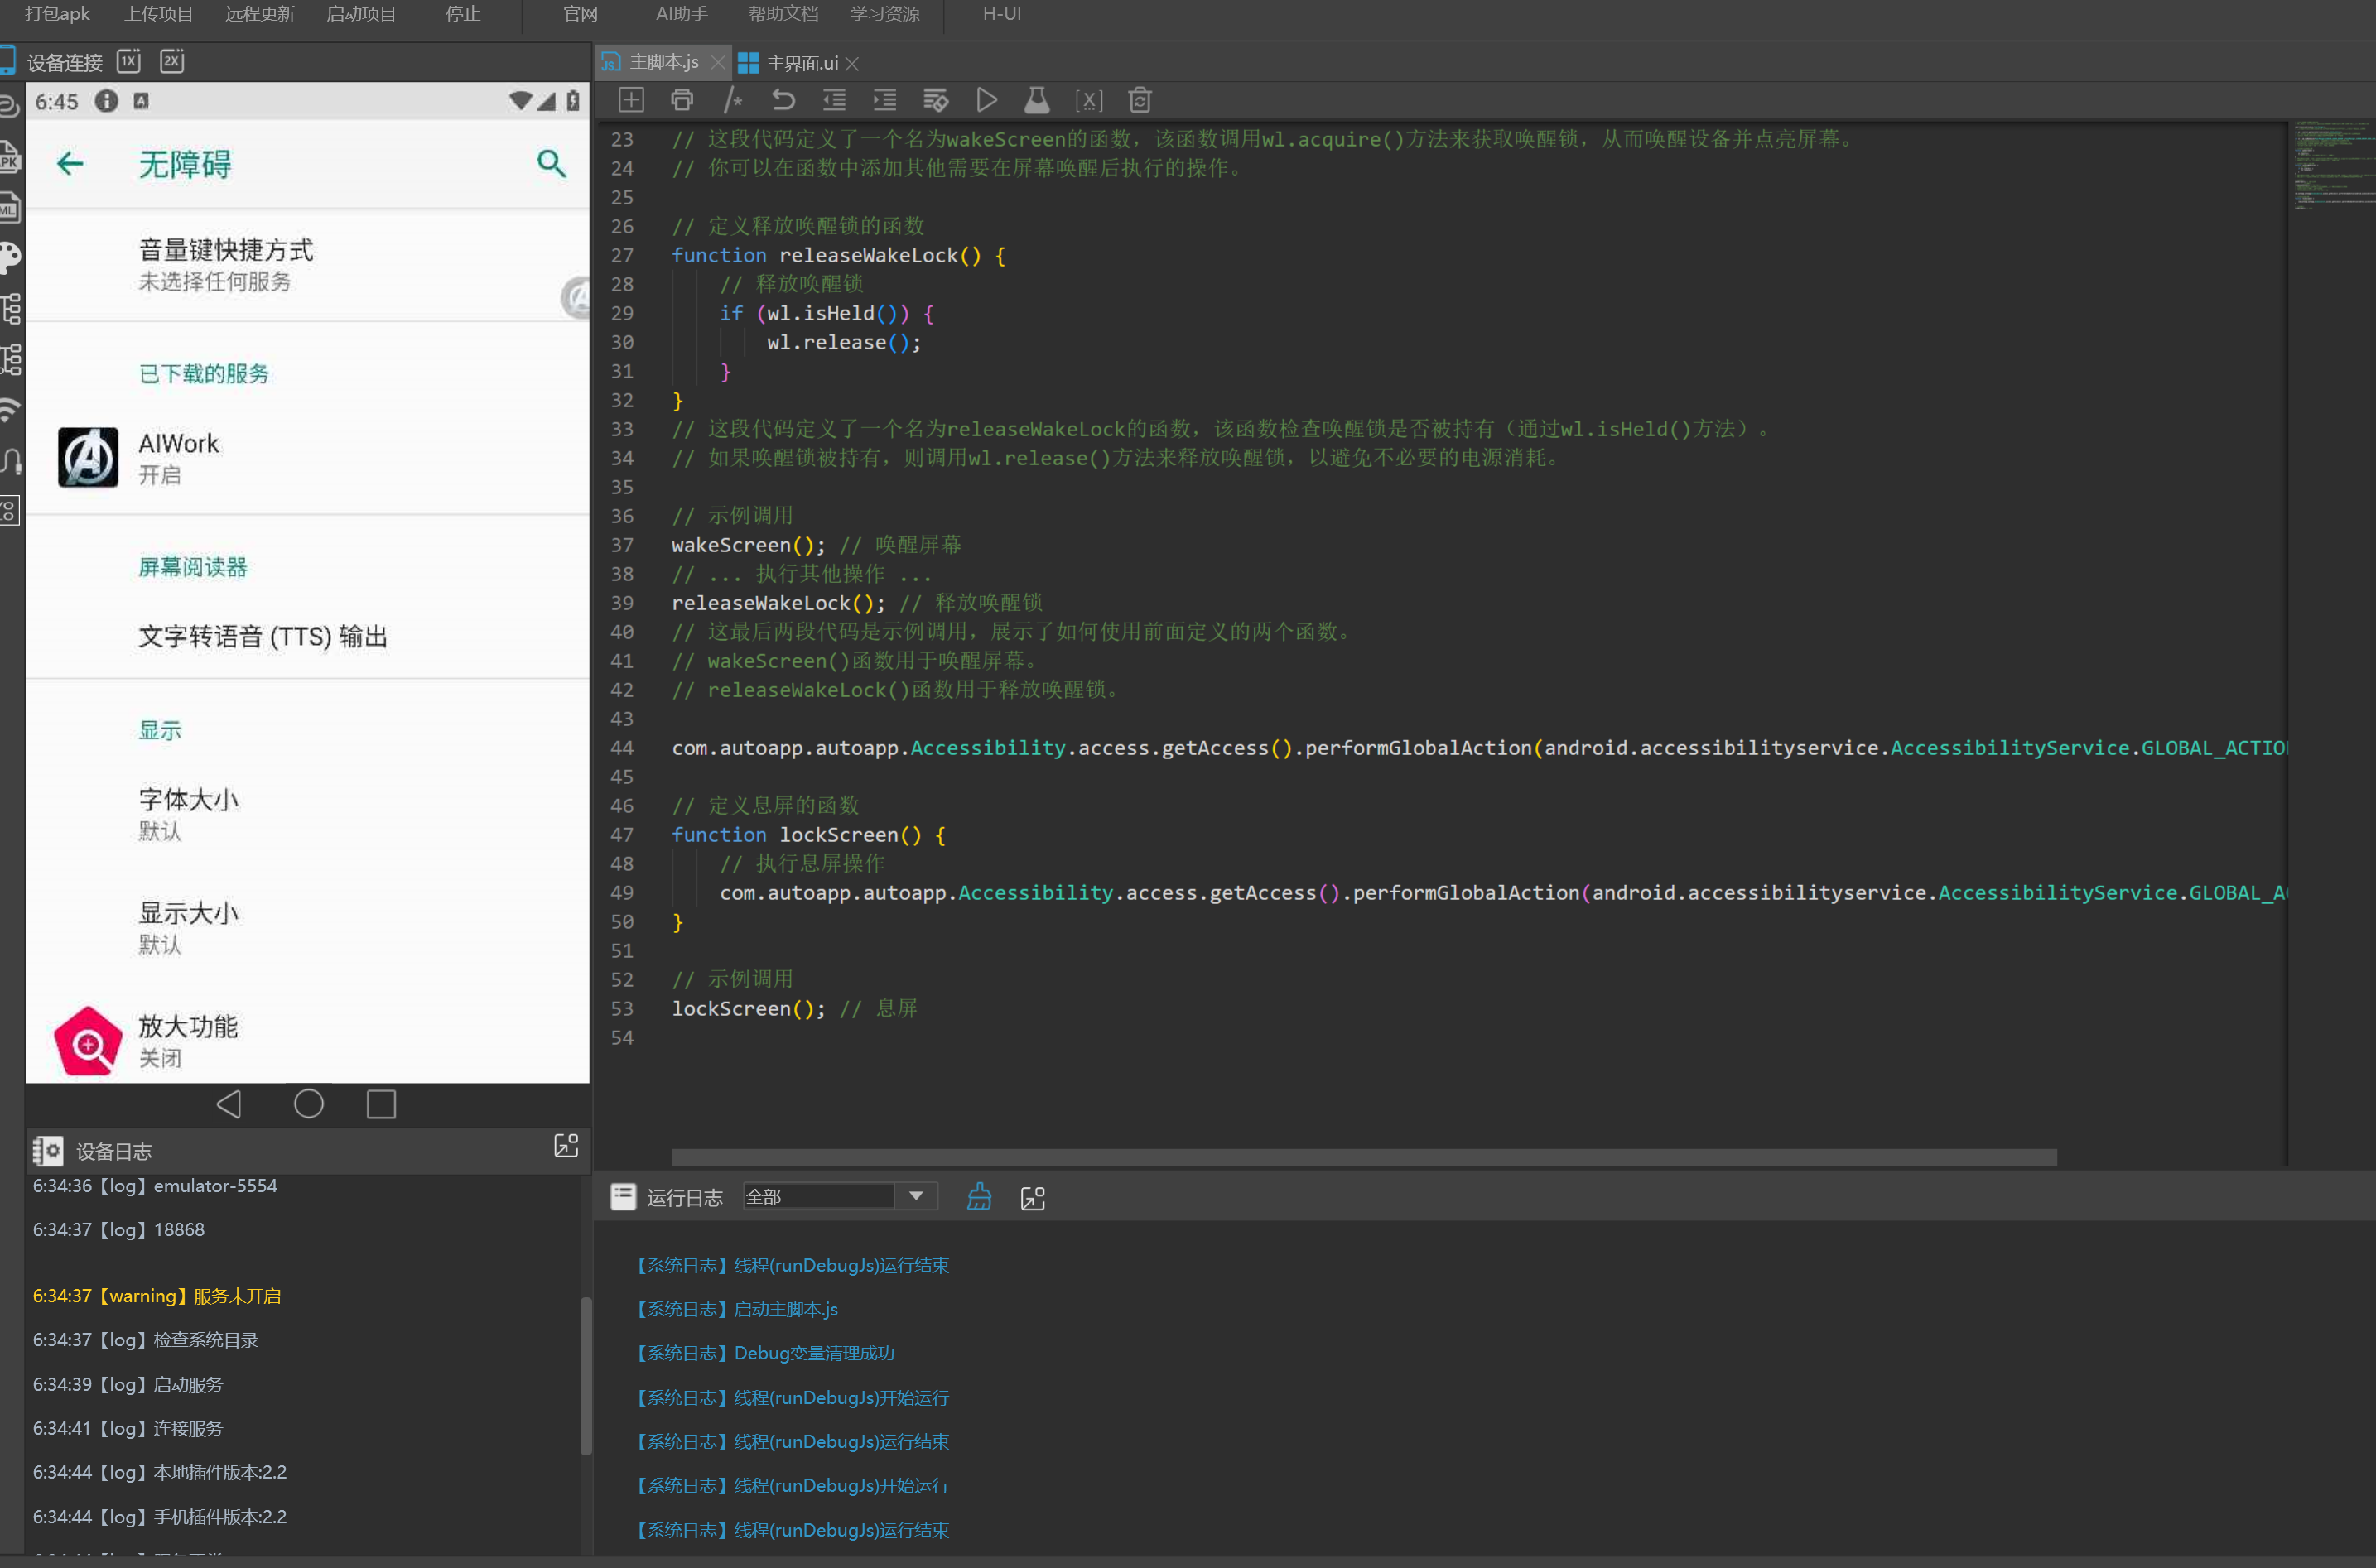
Task: Click the editor horizontal scrollbar
Action: 1364,1157
